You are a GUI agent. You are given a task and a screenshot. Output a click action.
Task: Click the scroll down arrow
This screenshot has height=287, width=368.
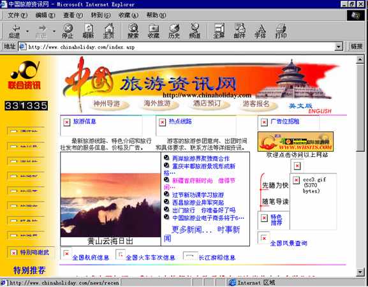click(360, 272)
